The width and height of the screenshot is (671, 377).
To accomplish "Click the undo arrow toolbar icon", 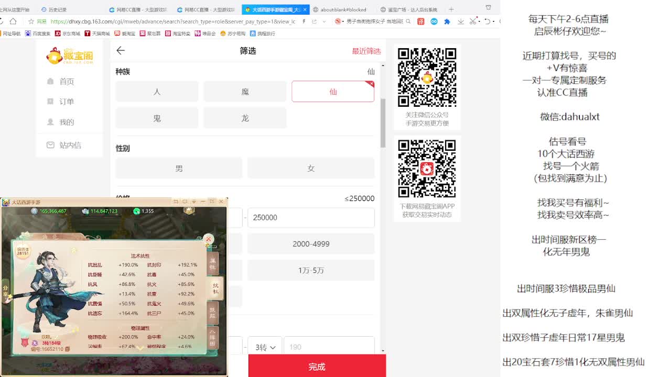I will click(487, 21).
